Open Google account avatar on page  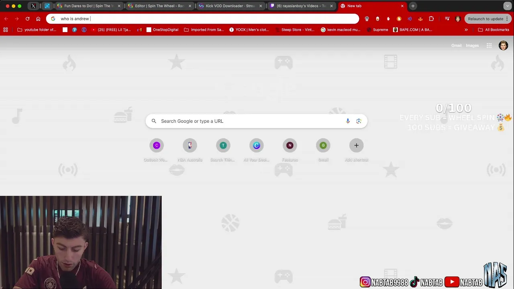click(x=503, y=45)
